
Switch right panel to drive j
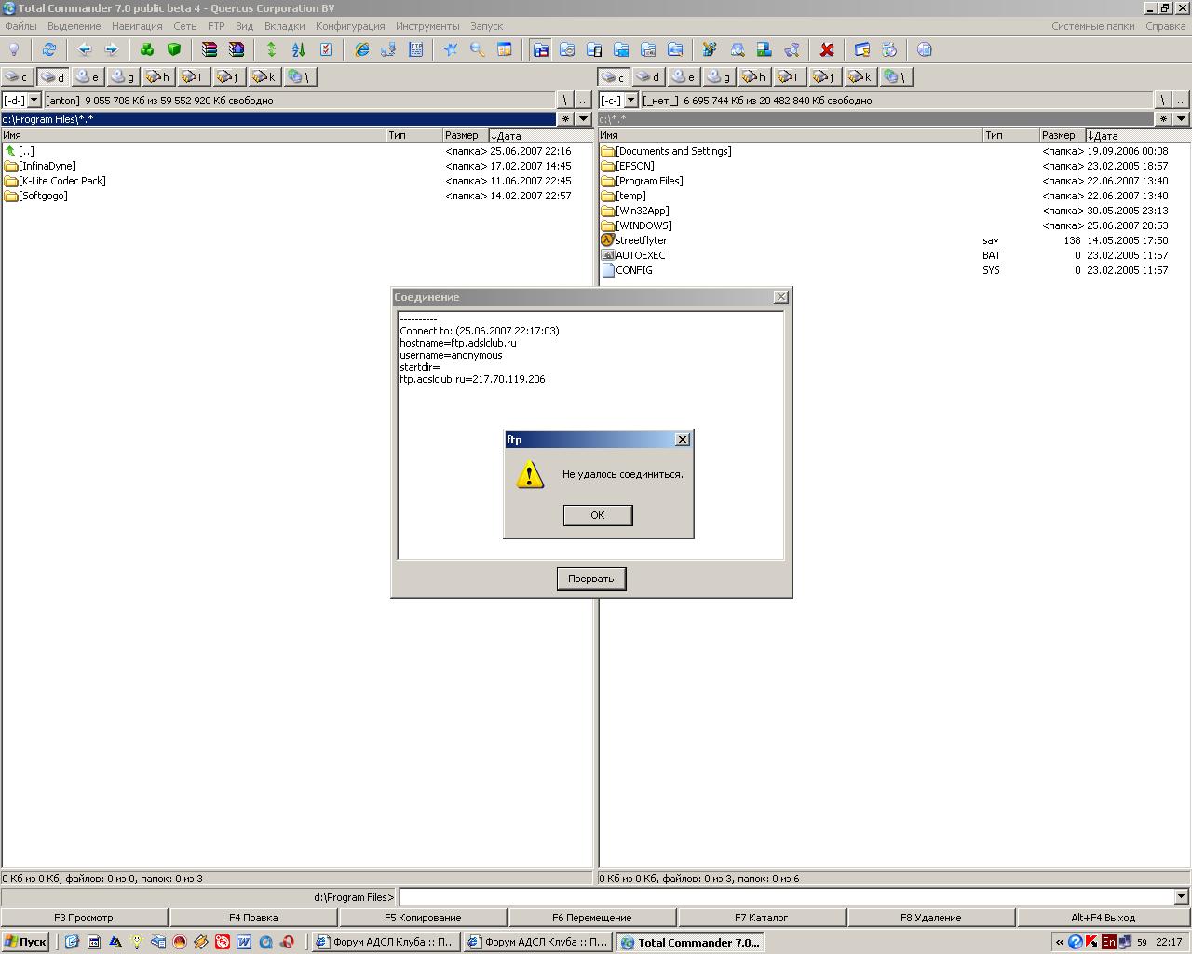(826, 76)
